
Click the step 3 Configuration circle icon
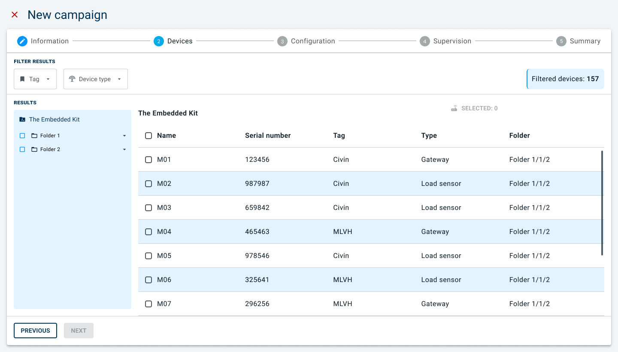click(x=282, y=41)
